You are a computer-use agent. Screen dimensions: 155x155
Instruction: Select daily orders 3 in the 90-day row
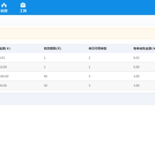(90, 76)
